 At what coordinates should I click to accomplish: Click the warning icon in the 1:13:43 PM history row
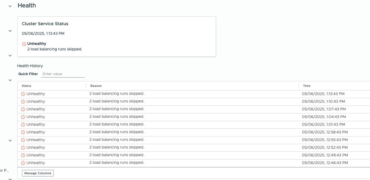click(23, 94)
